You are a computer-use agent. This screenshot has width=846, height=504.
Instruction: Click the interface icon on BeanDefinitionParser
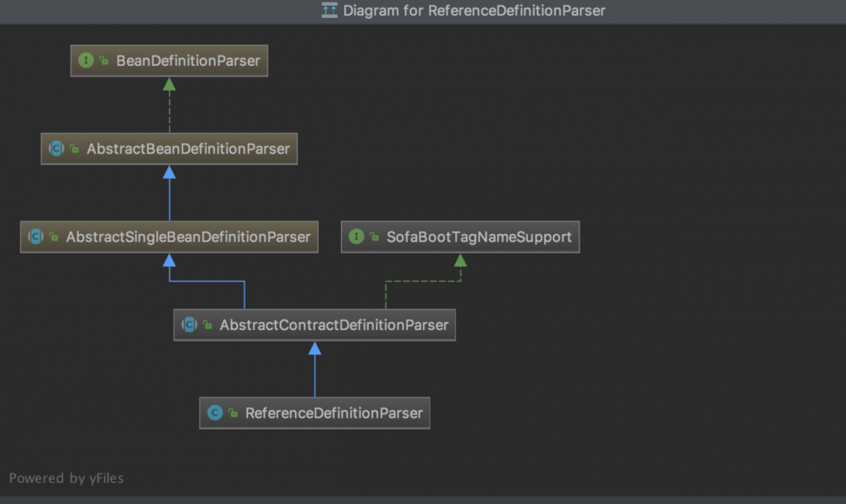(x=85, y=61)
